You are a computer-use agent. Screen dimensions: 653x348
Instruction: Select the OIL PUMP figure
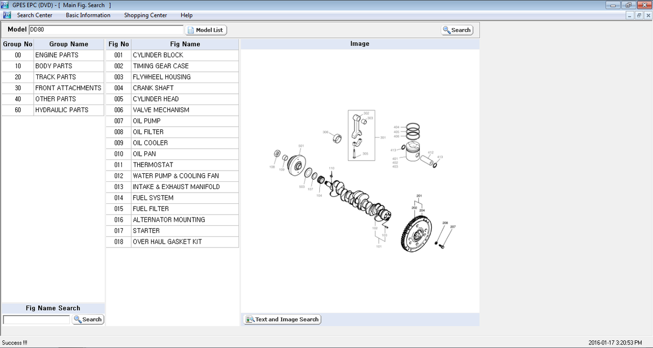(172, 121)
